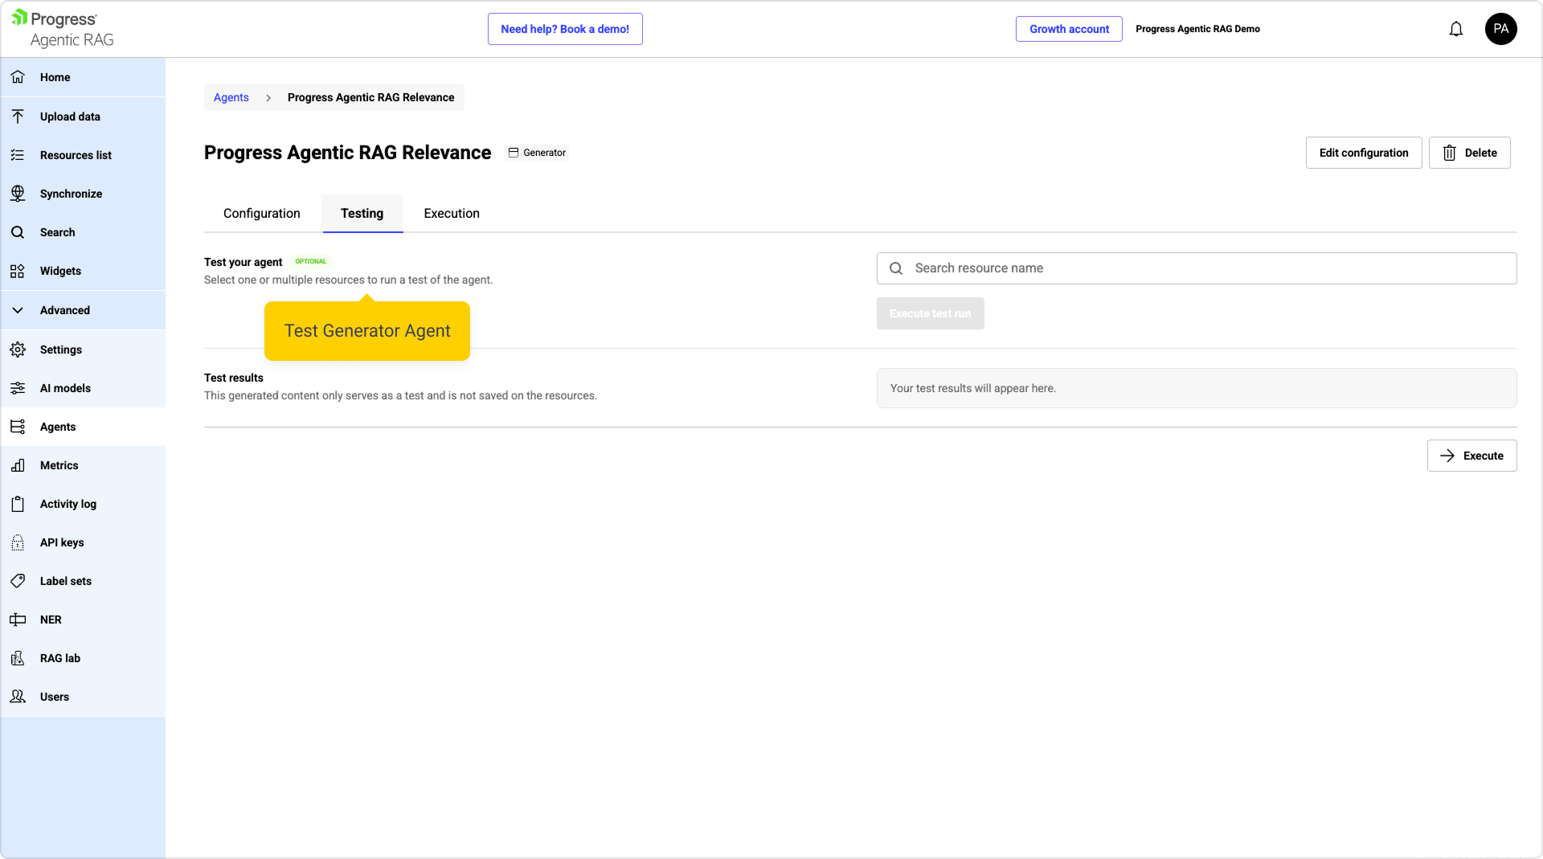Image resolution: width=1543 pixels, height=859 pixels.
Task: Click the Edit configuration button
Action: click(1363, 153)
